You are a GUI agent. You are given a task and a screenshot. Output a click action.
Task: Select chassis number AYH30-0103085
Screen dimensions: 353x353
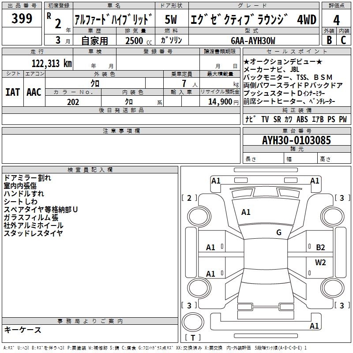tap(296, 140)
